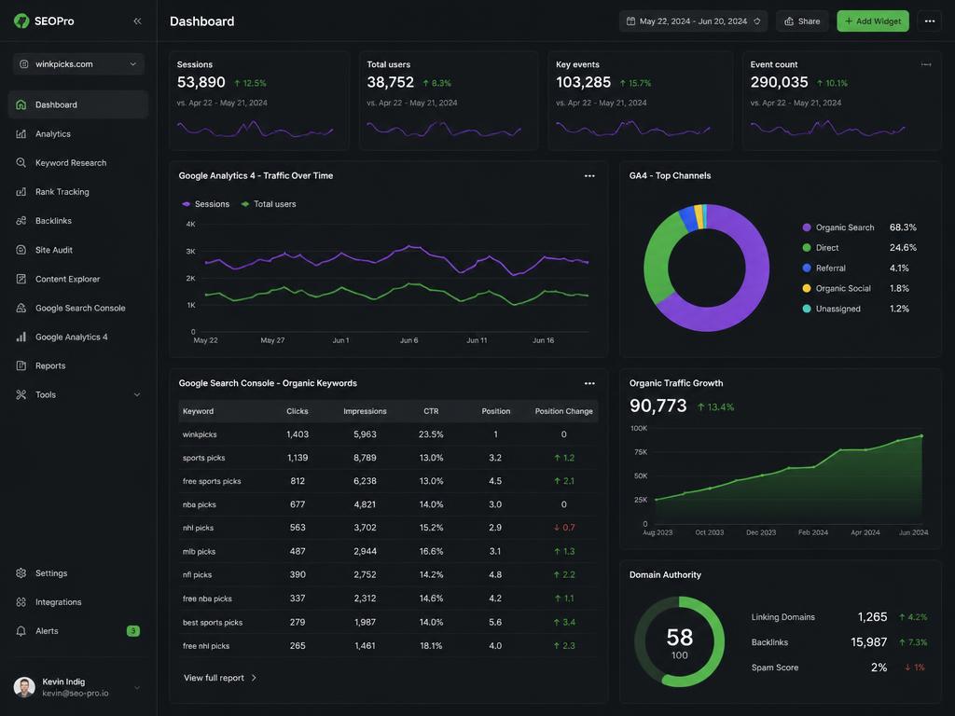The height and width of the screenshot is (716, 955).
Task: Click the Keyword Research magnifier icon
Action: [x=21, y=162]
